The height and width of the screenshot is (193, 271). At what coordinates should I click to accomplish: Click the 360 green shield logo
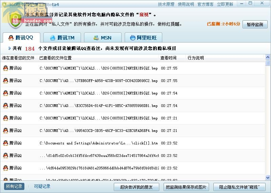(x=16, y=20)
